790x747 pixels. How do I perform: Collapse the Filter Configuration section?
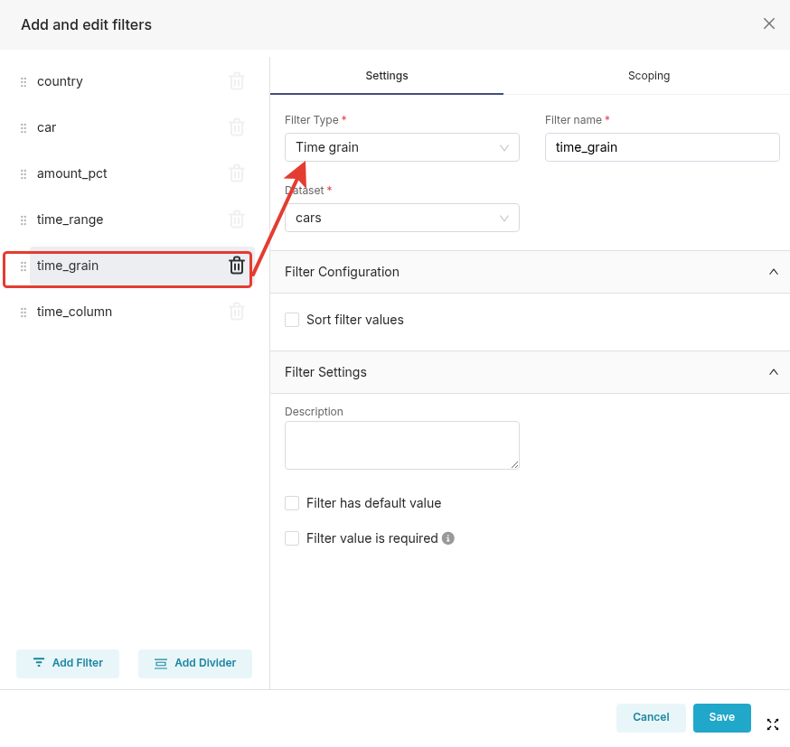[x=773, y=272]
